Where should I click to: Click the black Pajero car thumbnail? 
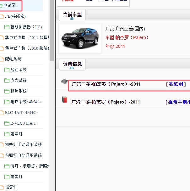click(80, 38)
